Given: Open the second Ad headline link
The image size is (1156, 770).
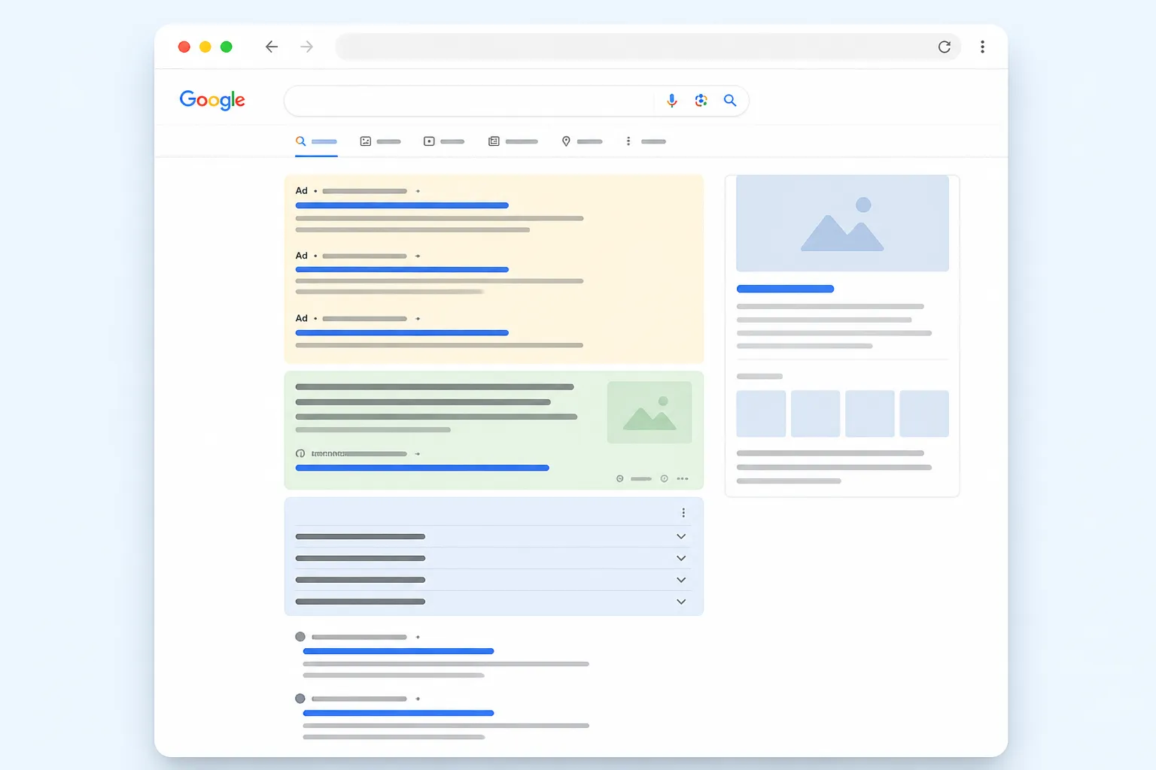Looking at the screenshot, I should coord(402,269).
